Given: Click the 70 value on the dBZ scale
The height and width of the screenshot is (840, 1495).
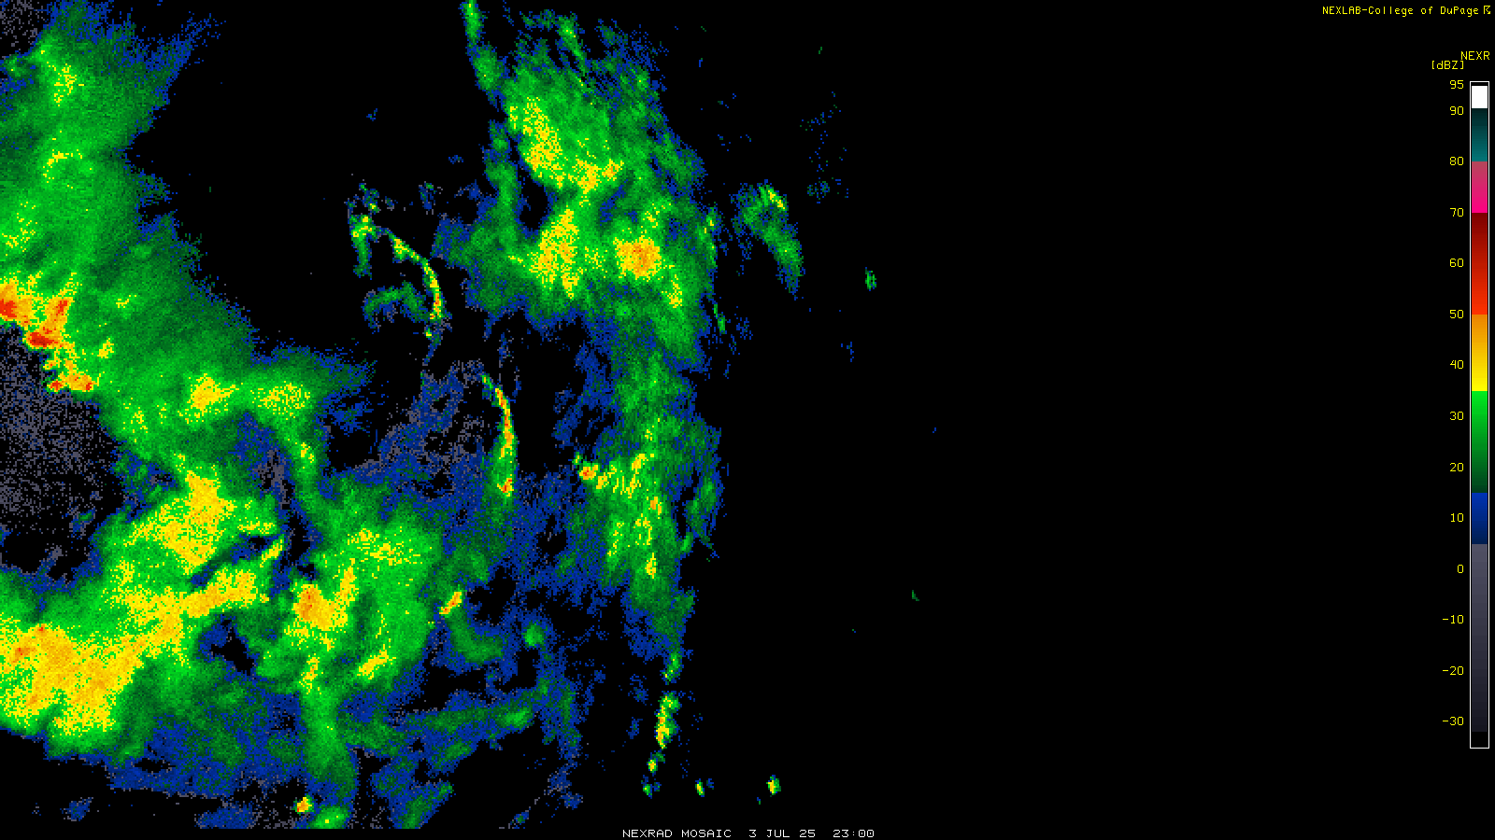Looking at the screenshot, I should pyautogui.click(x=1456, y=213).
